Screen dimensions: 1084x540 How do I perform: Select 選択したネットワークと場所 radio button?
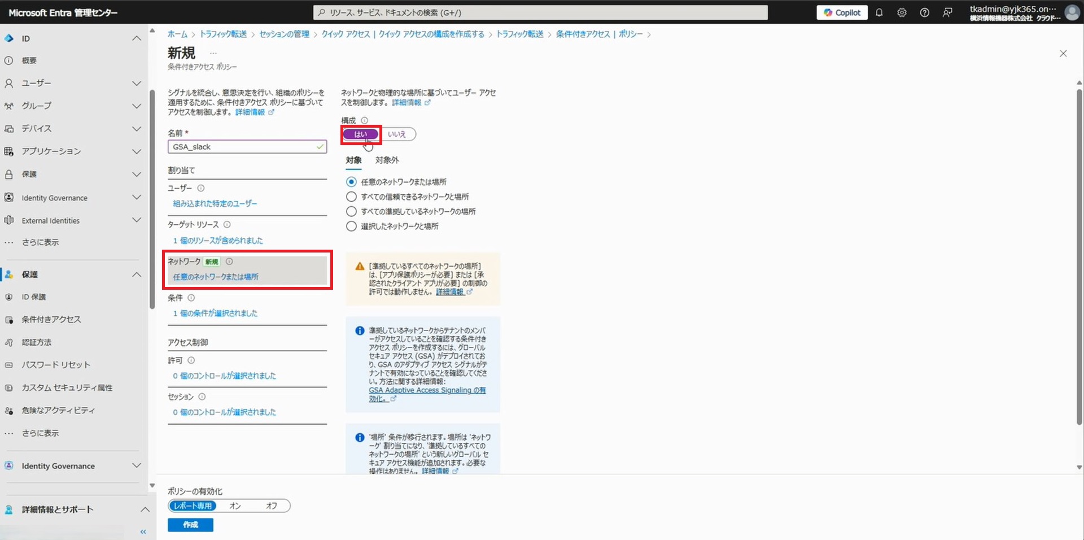[351, 226]
